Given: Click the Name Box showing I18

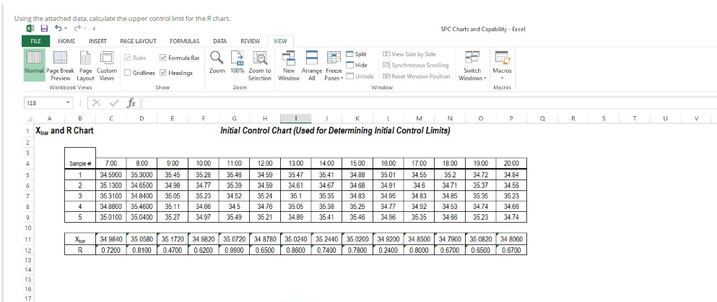Looking at the screenshot, I should pyautogui.click(x=43, y=104).
